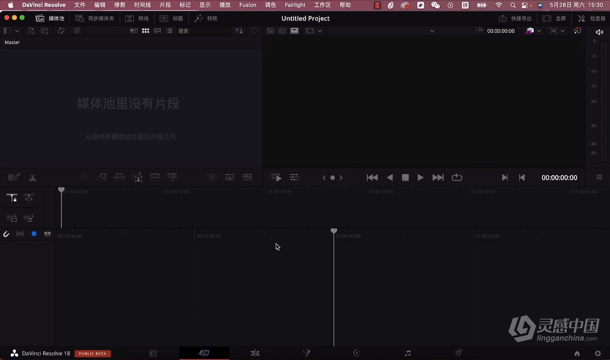
Task: Open the viewer safe area dropdown arrow
Action: tap(320, 31)
